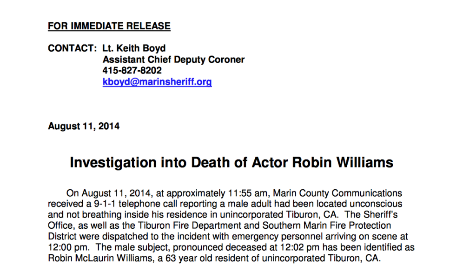Select the name "Lt. Keith Boyd"
Image resolution: width=476 pixels, height=272 pixels.
point(134,48)
